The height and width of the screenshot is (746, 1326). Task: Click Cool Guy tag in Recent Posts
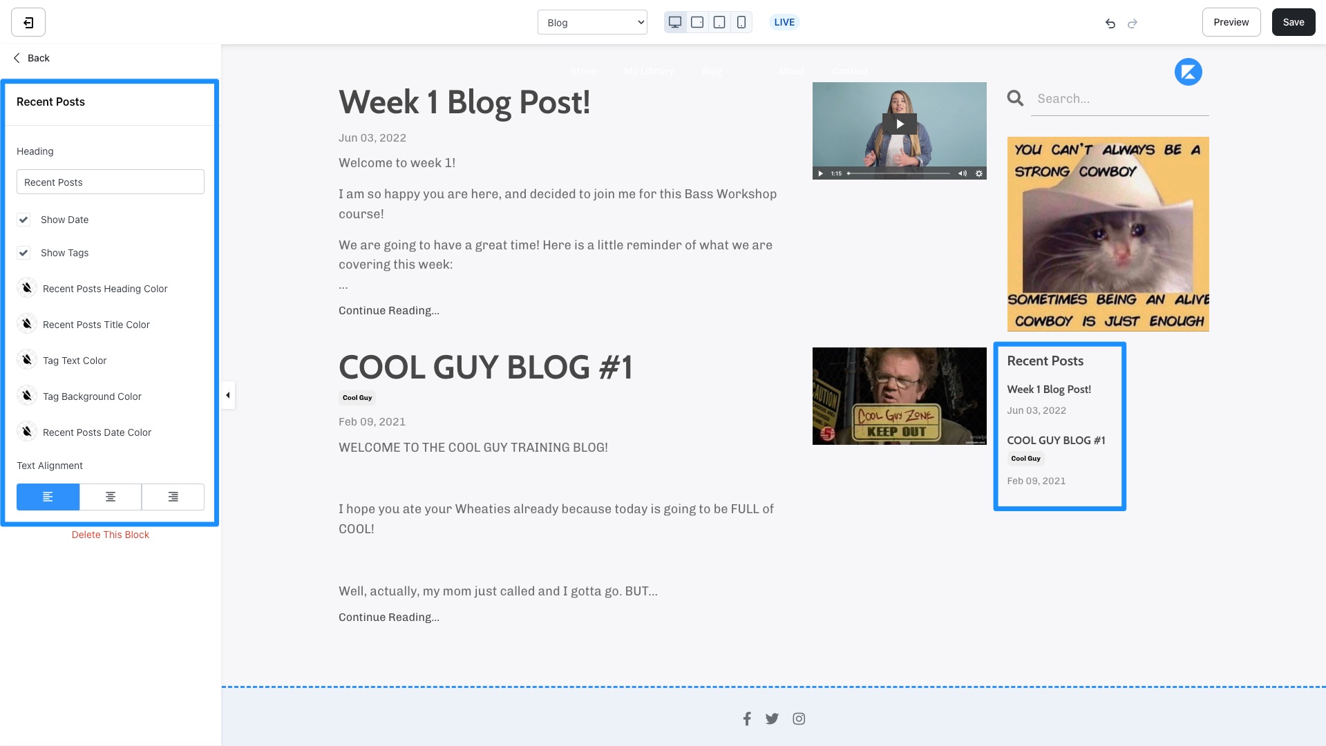1025,459
